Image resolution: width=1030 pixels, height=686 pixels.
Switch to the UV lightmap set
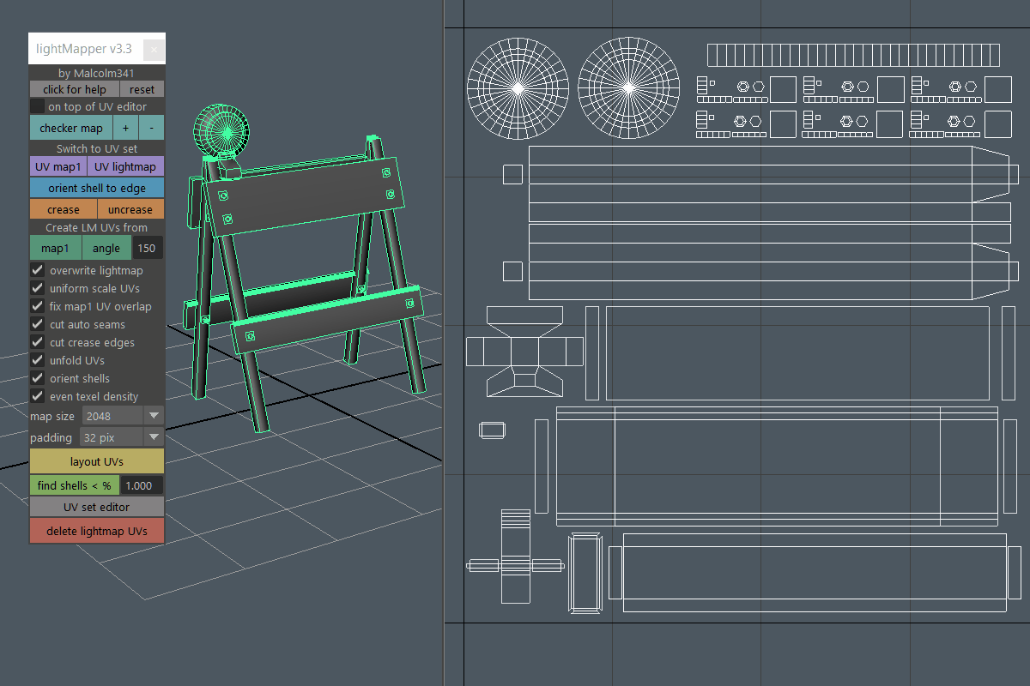click(x=125, y=166)
